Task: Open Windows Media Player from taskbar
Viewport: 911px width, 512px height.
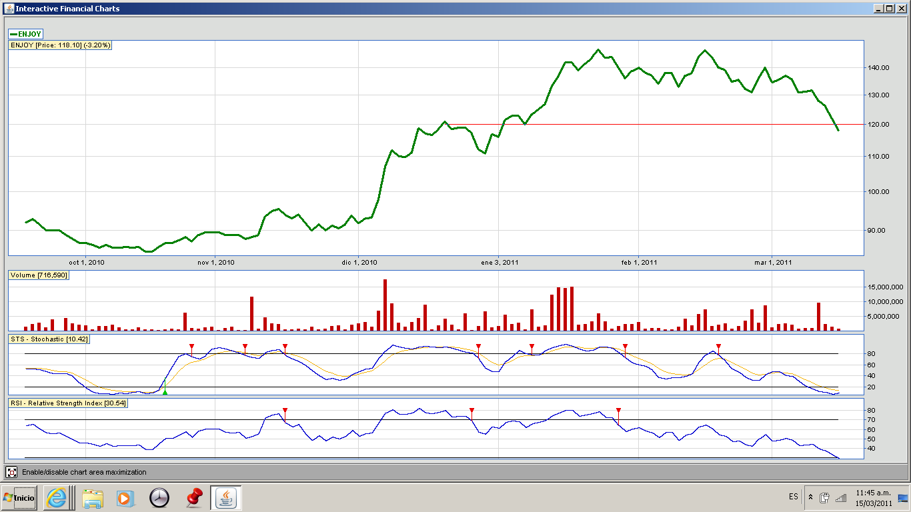Action: [x=125, y=497]
